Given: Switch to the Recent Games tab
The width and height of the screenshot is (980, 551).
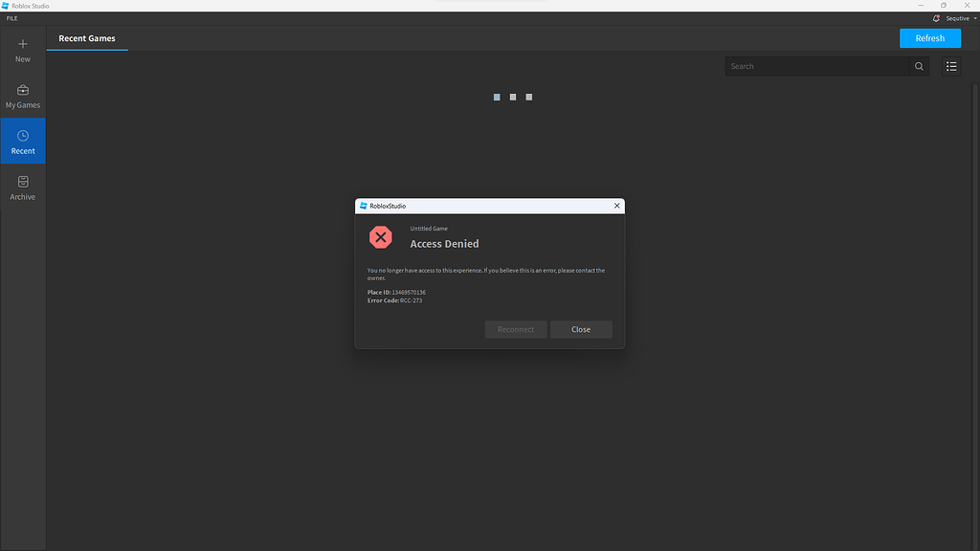Looking at the screenshot, I should pos(86,38).
